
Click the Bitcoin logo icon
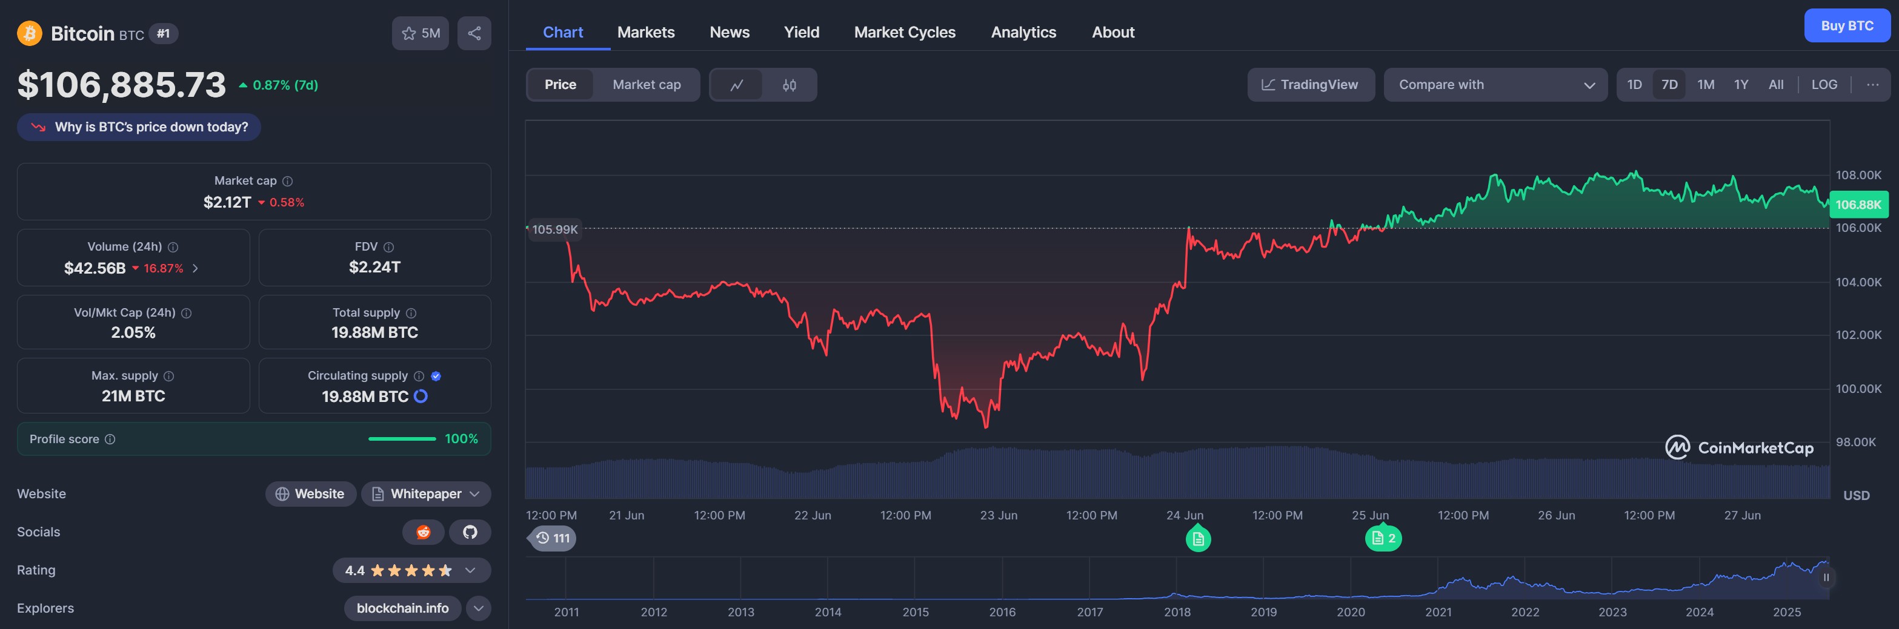[30, 33]
